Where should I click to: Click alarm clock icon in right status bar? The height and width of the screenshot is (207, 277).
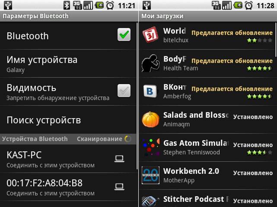248,6
